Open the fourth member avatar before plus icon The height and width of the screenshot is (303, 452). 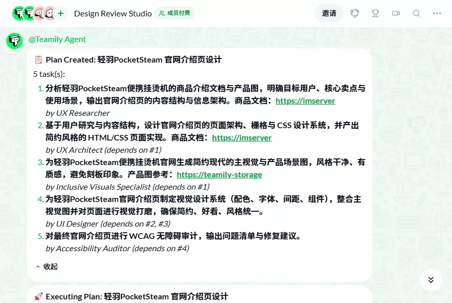[x=49, y=13]
